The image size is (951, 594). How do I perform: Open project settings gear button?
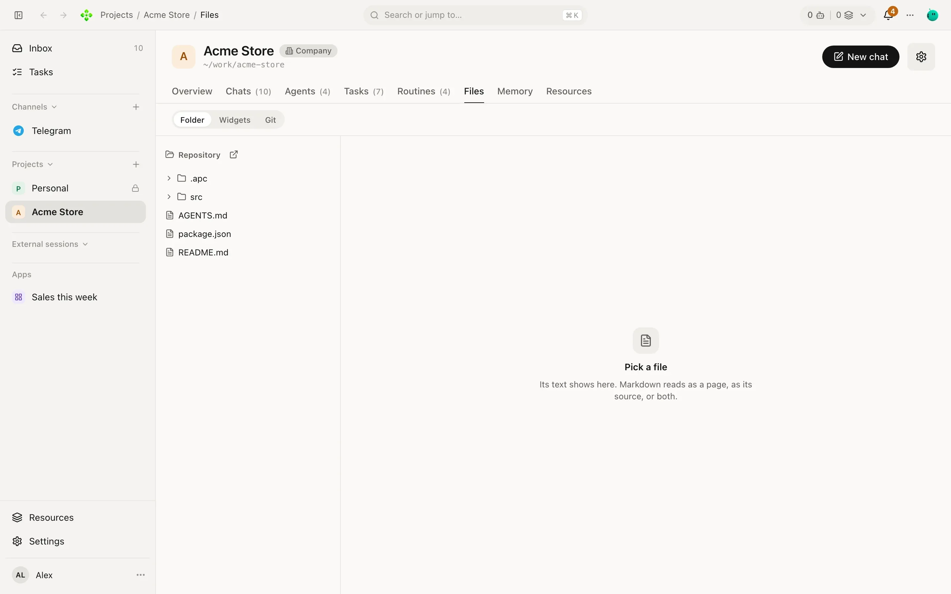pyautogui.click(x=921, y=56)
